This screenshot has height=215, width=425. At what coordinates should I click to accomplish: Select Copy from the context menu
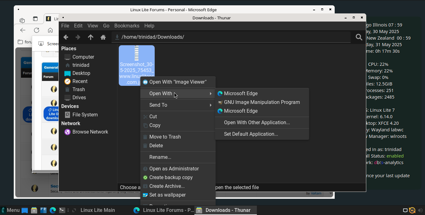(x=178, y=125)
